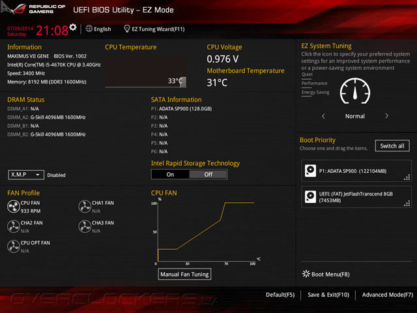
Task: Click the DIMM_A1 N/A entry
Action: coord(23,109)
